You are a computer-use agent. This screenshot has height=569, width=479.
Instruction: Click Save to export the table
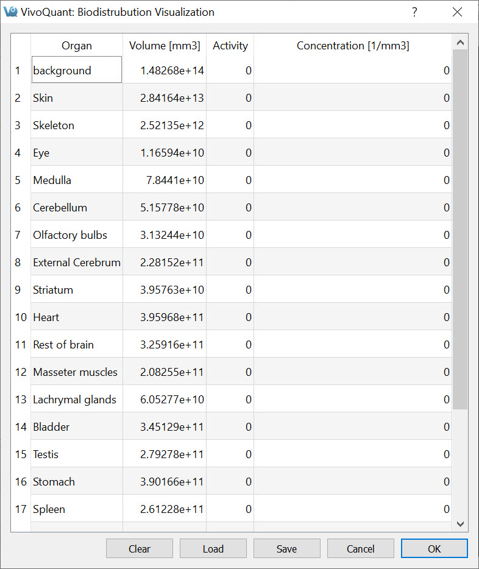286,549
